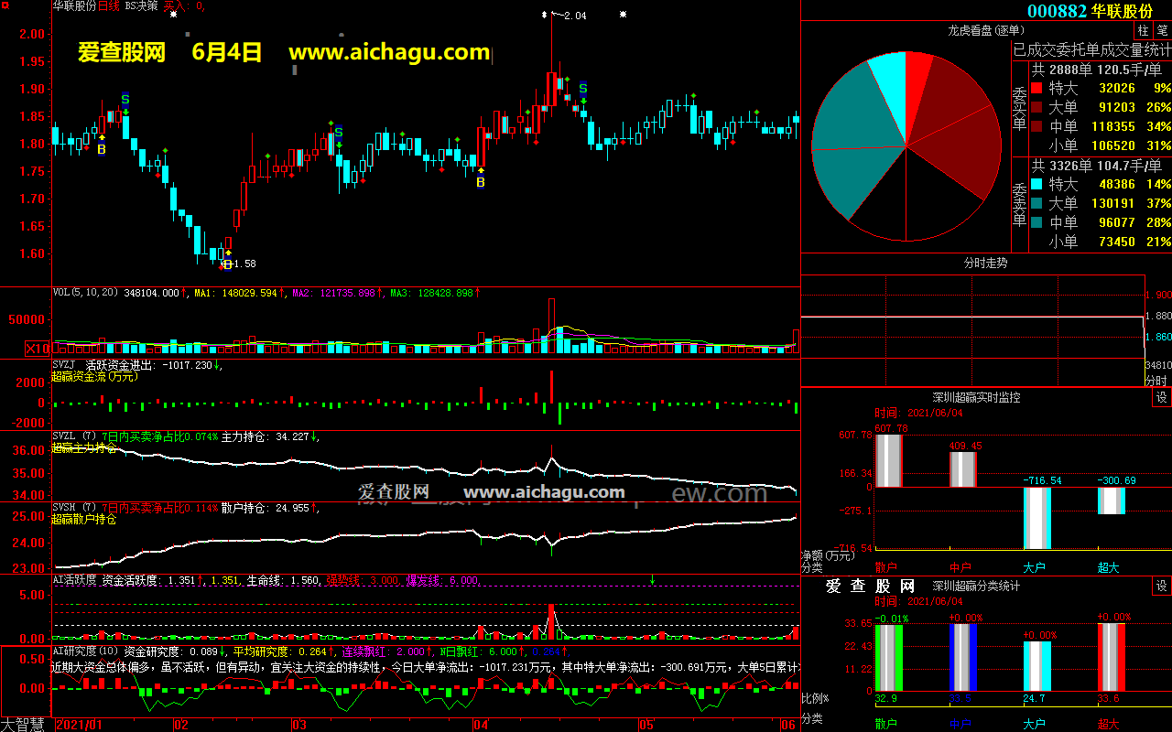Click the 龙虎看盘(逐单) panel title
The image size is (1172, 732).
click(984, 29)
